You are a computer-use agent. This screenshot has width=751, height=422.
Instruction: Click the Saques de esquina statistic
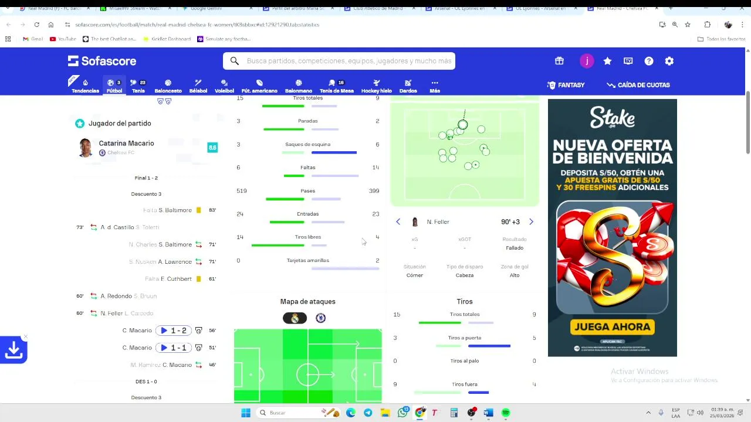(308, 147)
